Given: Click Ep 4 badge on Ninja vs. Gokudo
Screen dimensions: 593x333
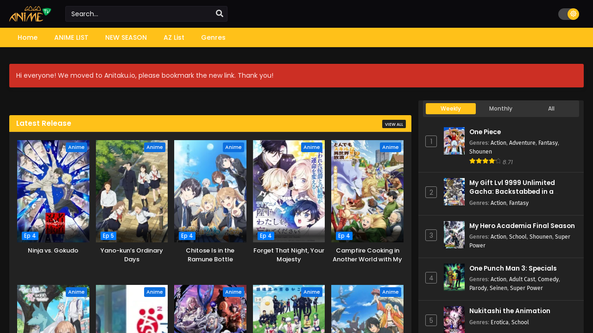Looking at the screenshot, I should point(30,236).
